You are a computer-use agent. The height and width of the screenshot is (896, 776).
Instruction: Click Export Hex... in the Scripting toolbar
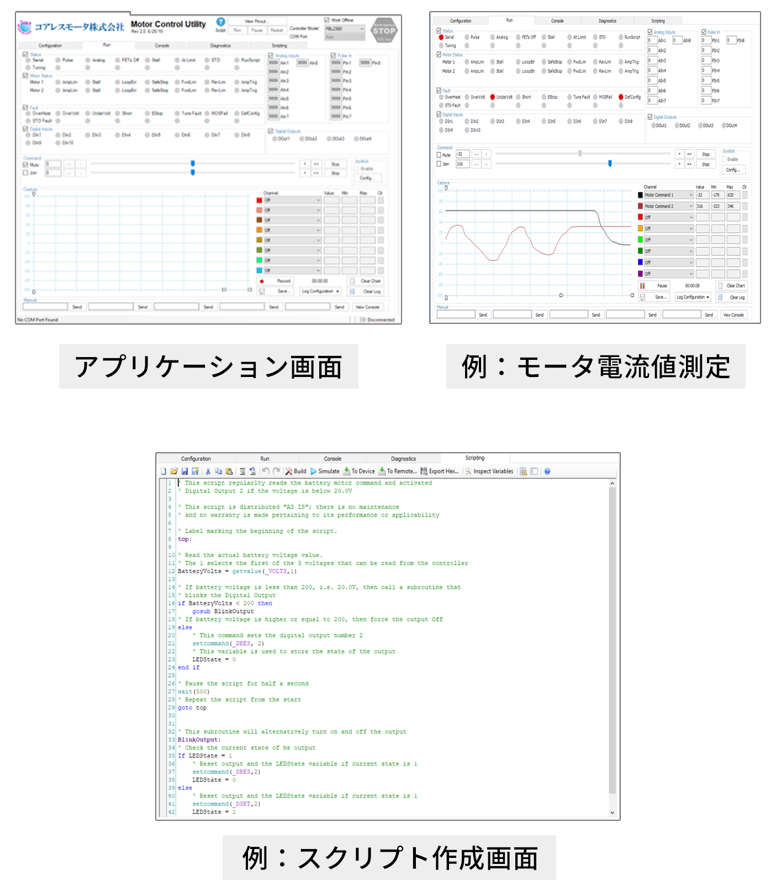point(440,471)
